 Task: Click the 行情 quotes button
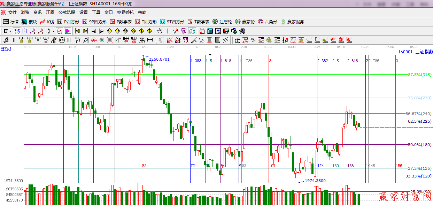coord(11,22)
